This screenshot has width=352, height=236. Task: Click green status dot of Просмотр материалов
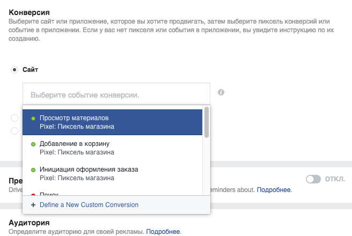tap(33, 119)
